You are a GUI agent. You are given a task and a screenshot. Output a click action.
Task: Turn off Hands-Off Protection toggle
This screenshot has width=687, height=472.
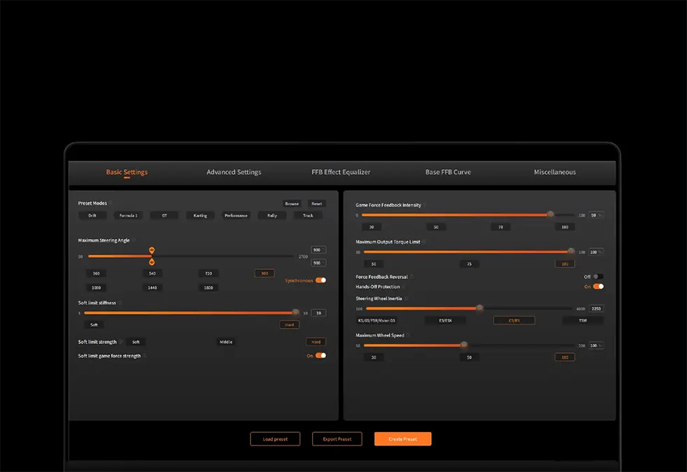[598, 286]
